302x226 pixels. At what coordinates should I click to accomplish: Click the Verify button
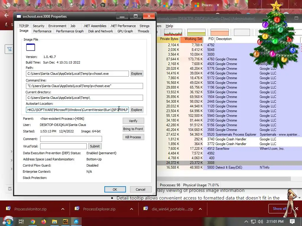pyautogui.click(x=133, y=121)
